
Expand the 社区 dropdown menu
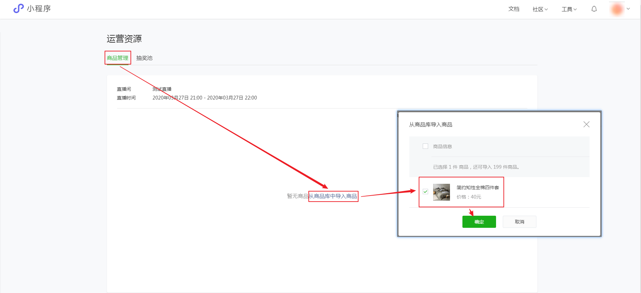coord(540,9)
